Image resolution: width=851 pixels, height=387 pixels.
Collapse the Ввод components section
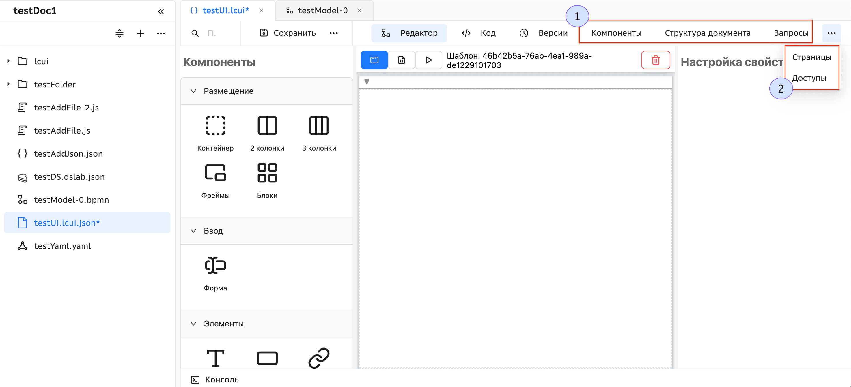(194, 231)
